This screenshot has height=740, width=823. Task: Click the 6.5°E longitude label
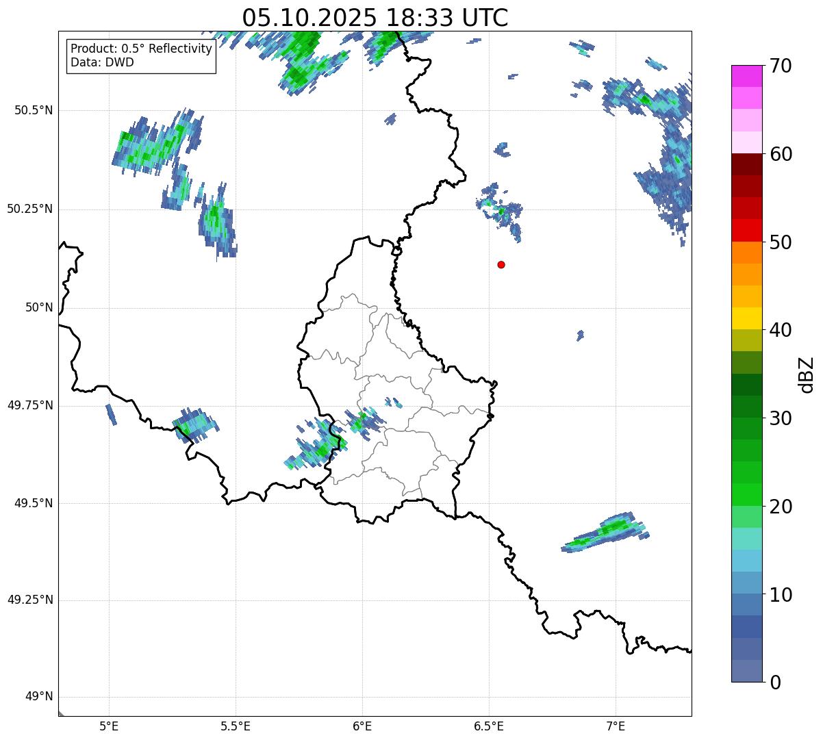coord(489,726)
